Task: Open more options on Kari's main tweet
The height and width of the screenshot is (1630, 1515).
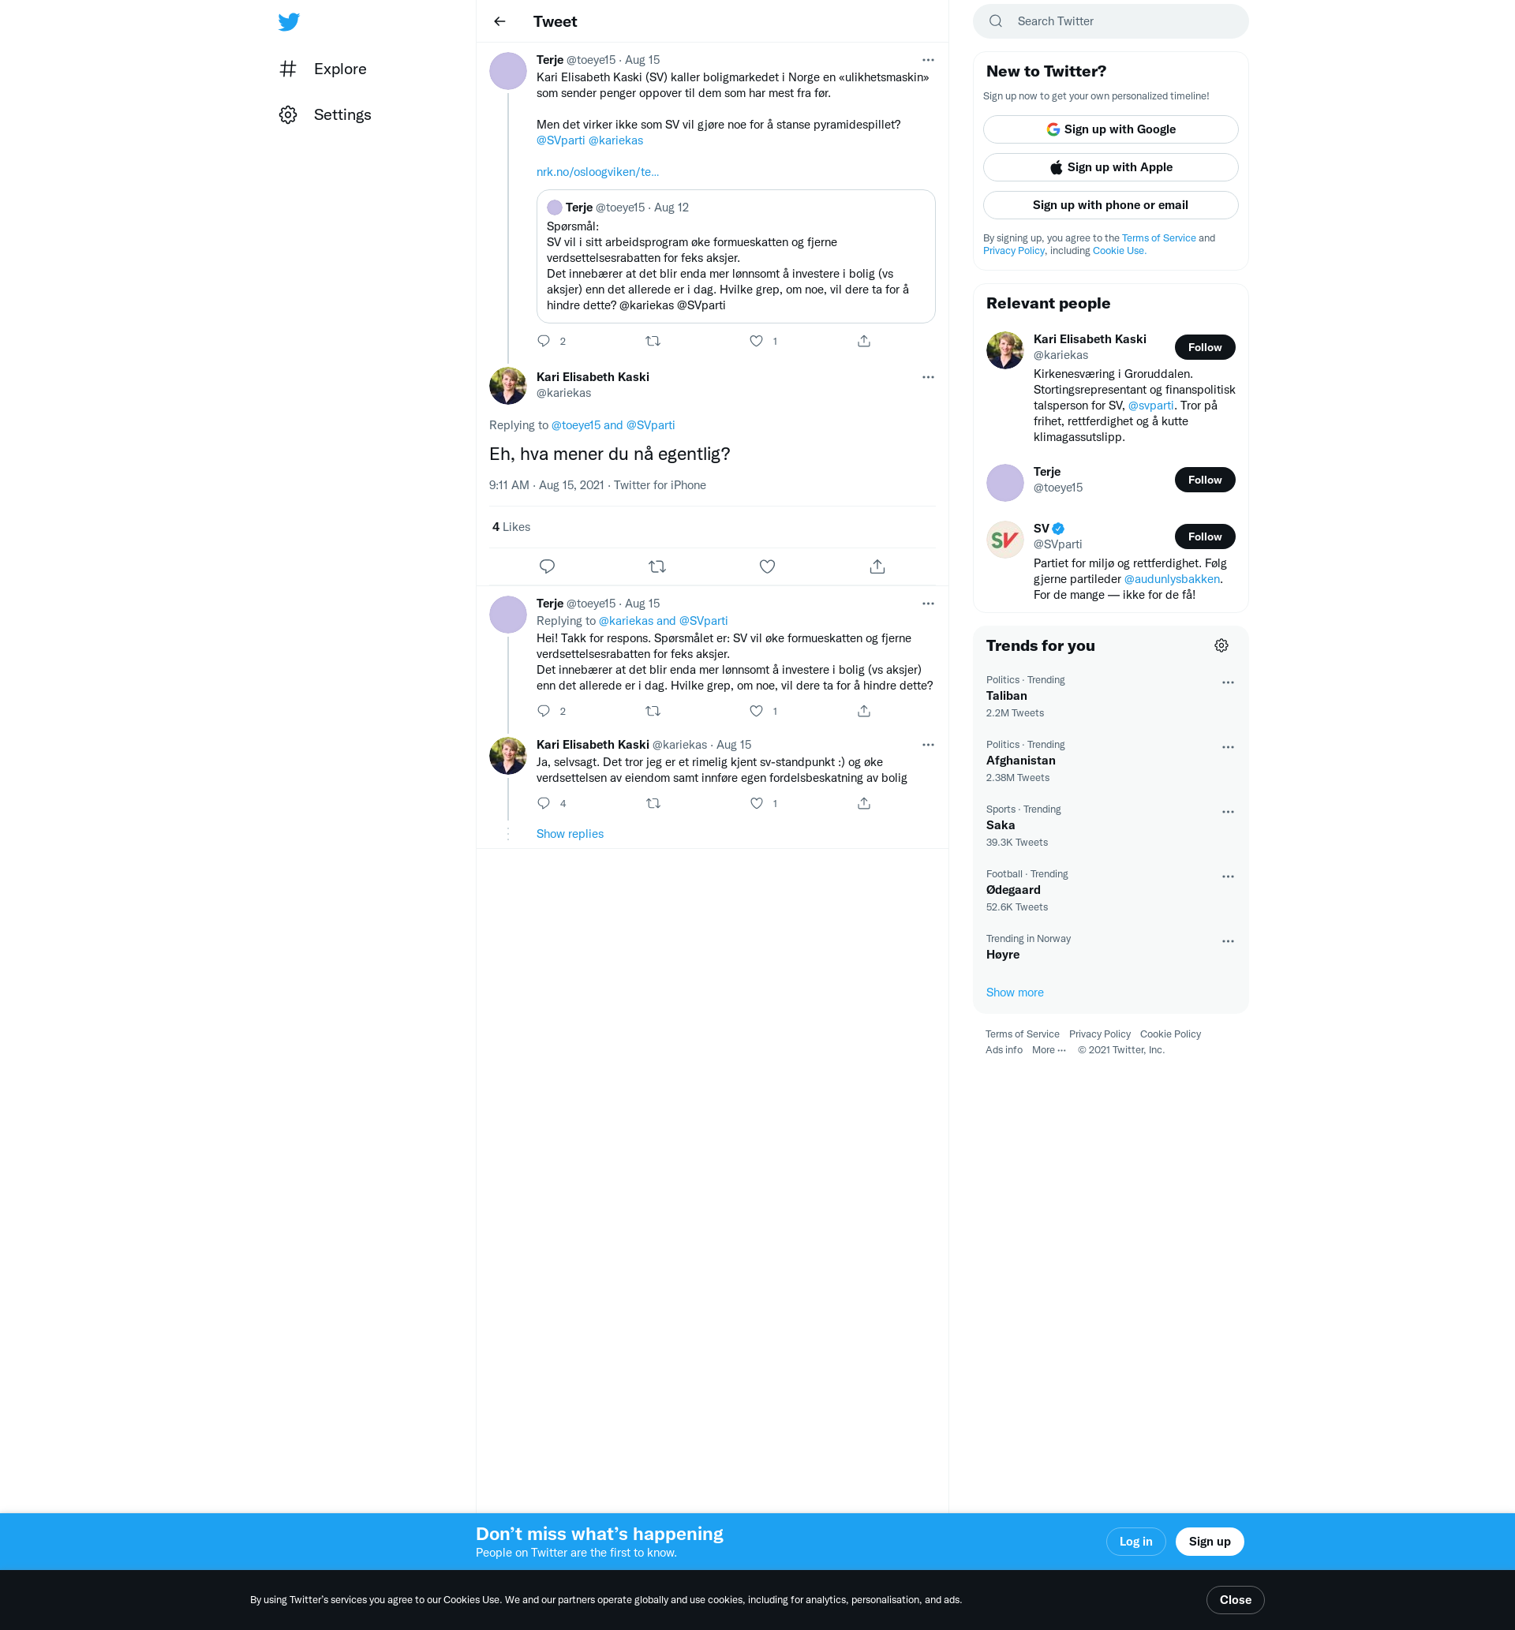Action: click(x=928, y=377)
